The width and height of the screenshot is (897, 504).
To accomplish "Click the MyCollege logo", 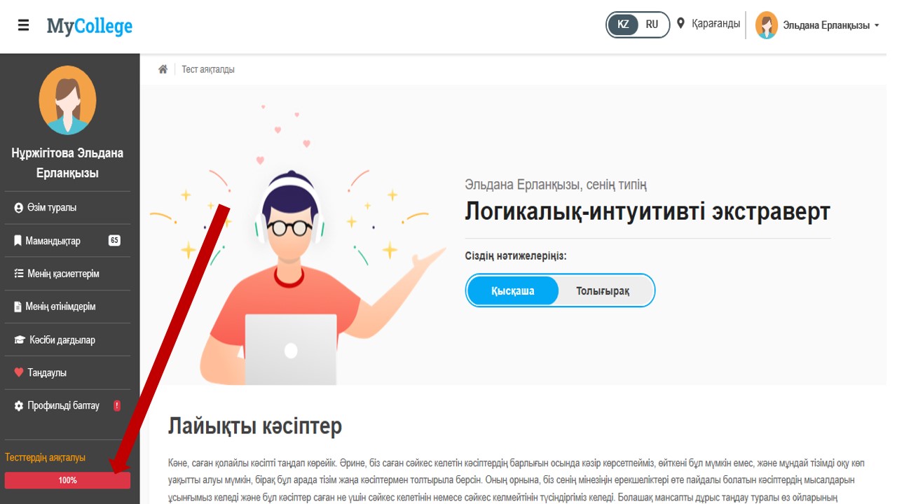I will click(x=90, y=27).
